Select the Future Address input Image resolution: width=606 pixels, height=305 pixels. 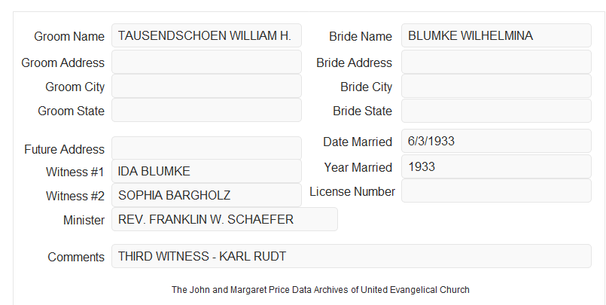pyautogui.click(x=206, y=148)
